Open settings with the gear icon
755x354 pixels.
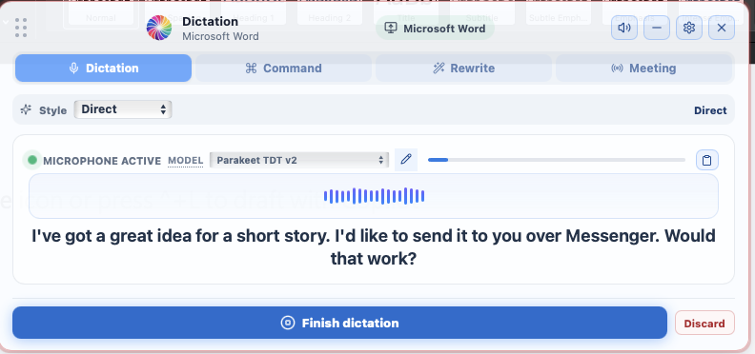click(x=689, y=28)
